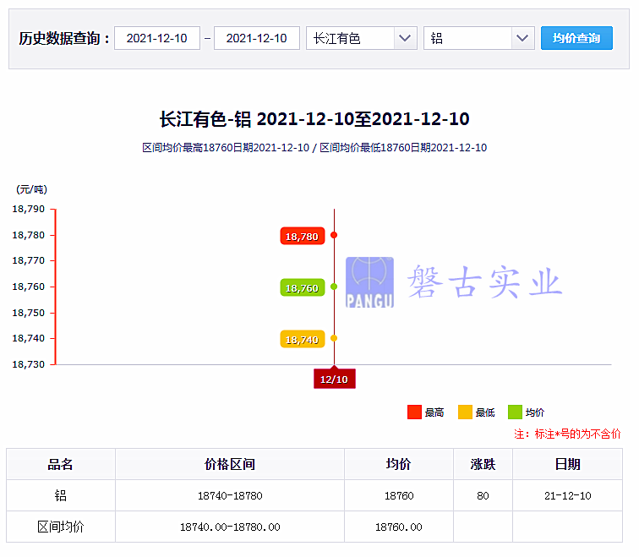Click the red highest price data point
The image size is (639, 557).
pos(334,235)
